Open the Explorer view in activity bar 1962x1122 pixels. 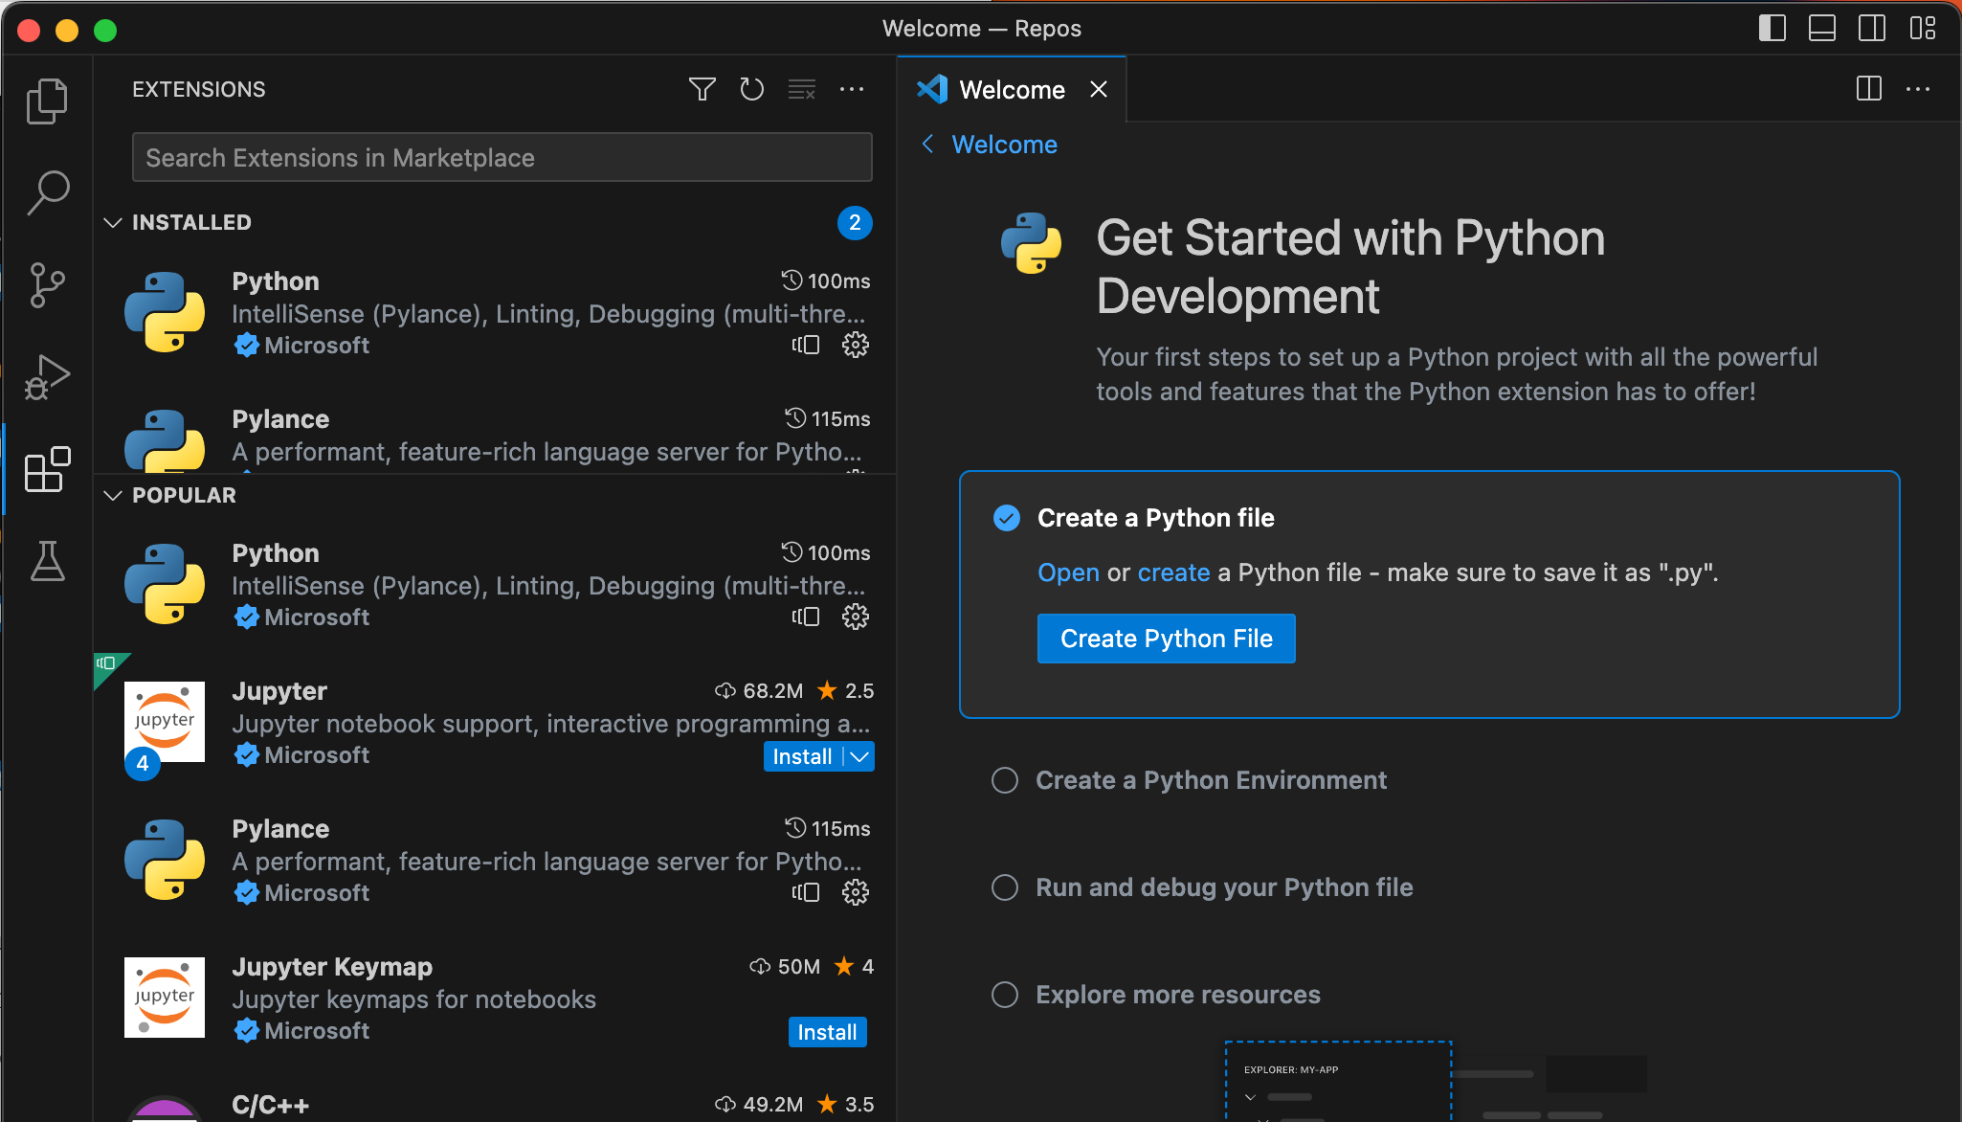(47, 101)
